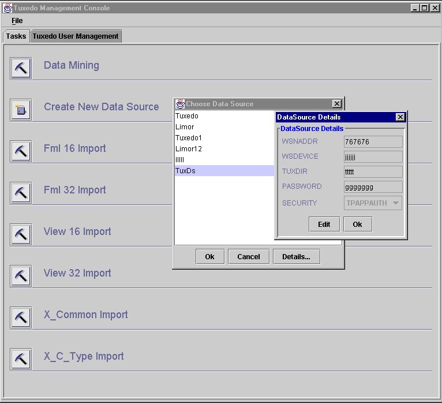Click the PASSWORD field
This screenshot has width=442, height=403.
pos(373,187)
